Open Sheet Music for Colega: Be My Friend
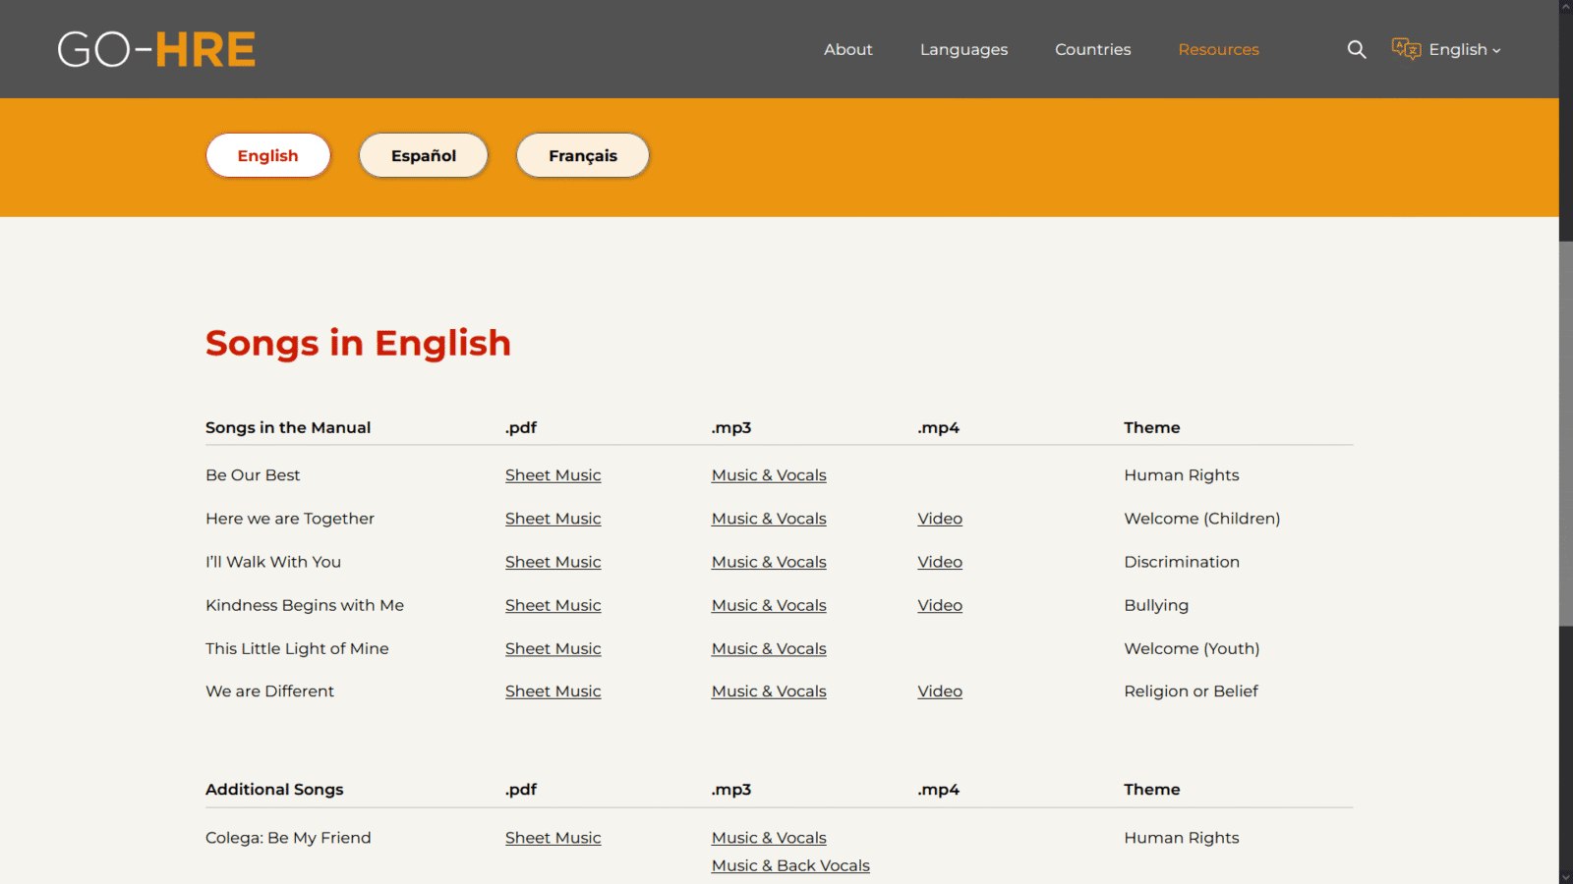 coord(553,838)
